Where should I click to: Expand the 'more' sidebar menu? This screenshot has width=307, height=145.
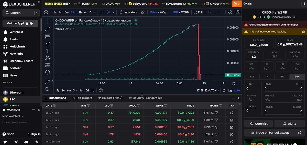point(8,83)
